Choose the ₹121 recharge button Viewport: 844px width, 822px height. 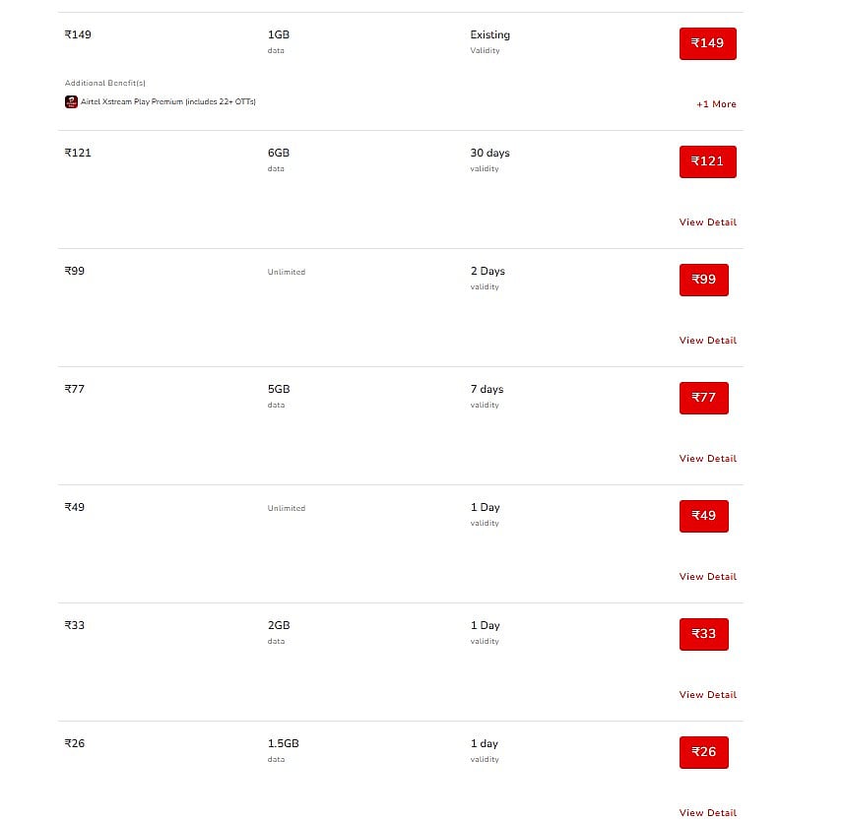coord(707,161)
